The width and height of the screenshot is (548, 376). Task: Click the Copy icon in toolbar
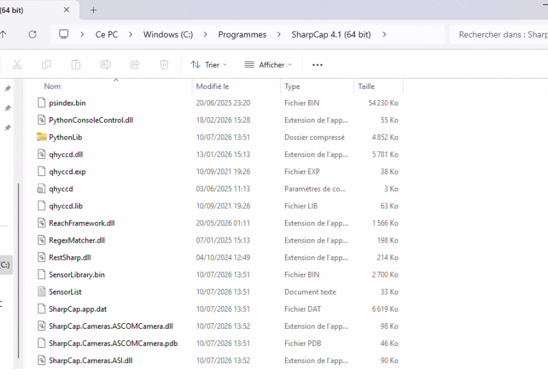coord(47,64)
